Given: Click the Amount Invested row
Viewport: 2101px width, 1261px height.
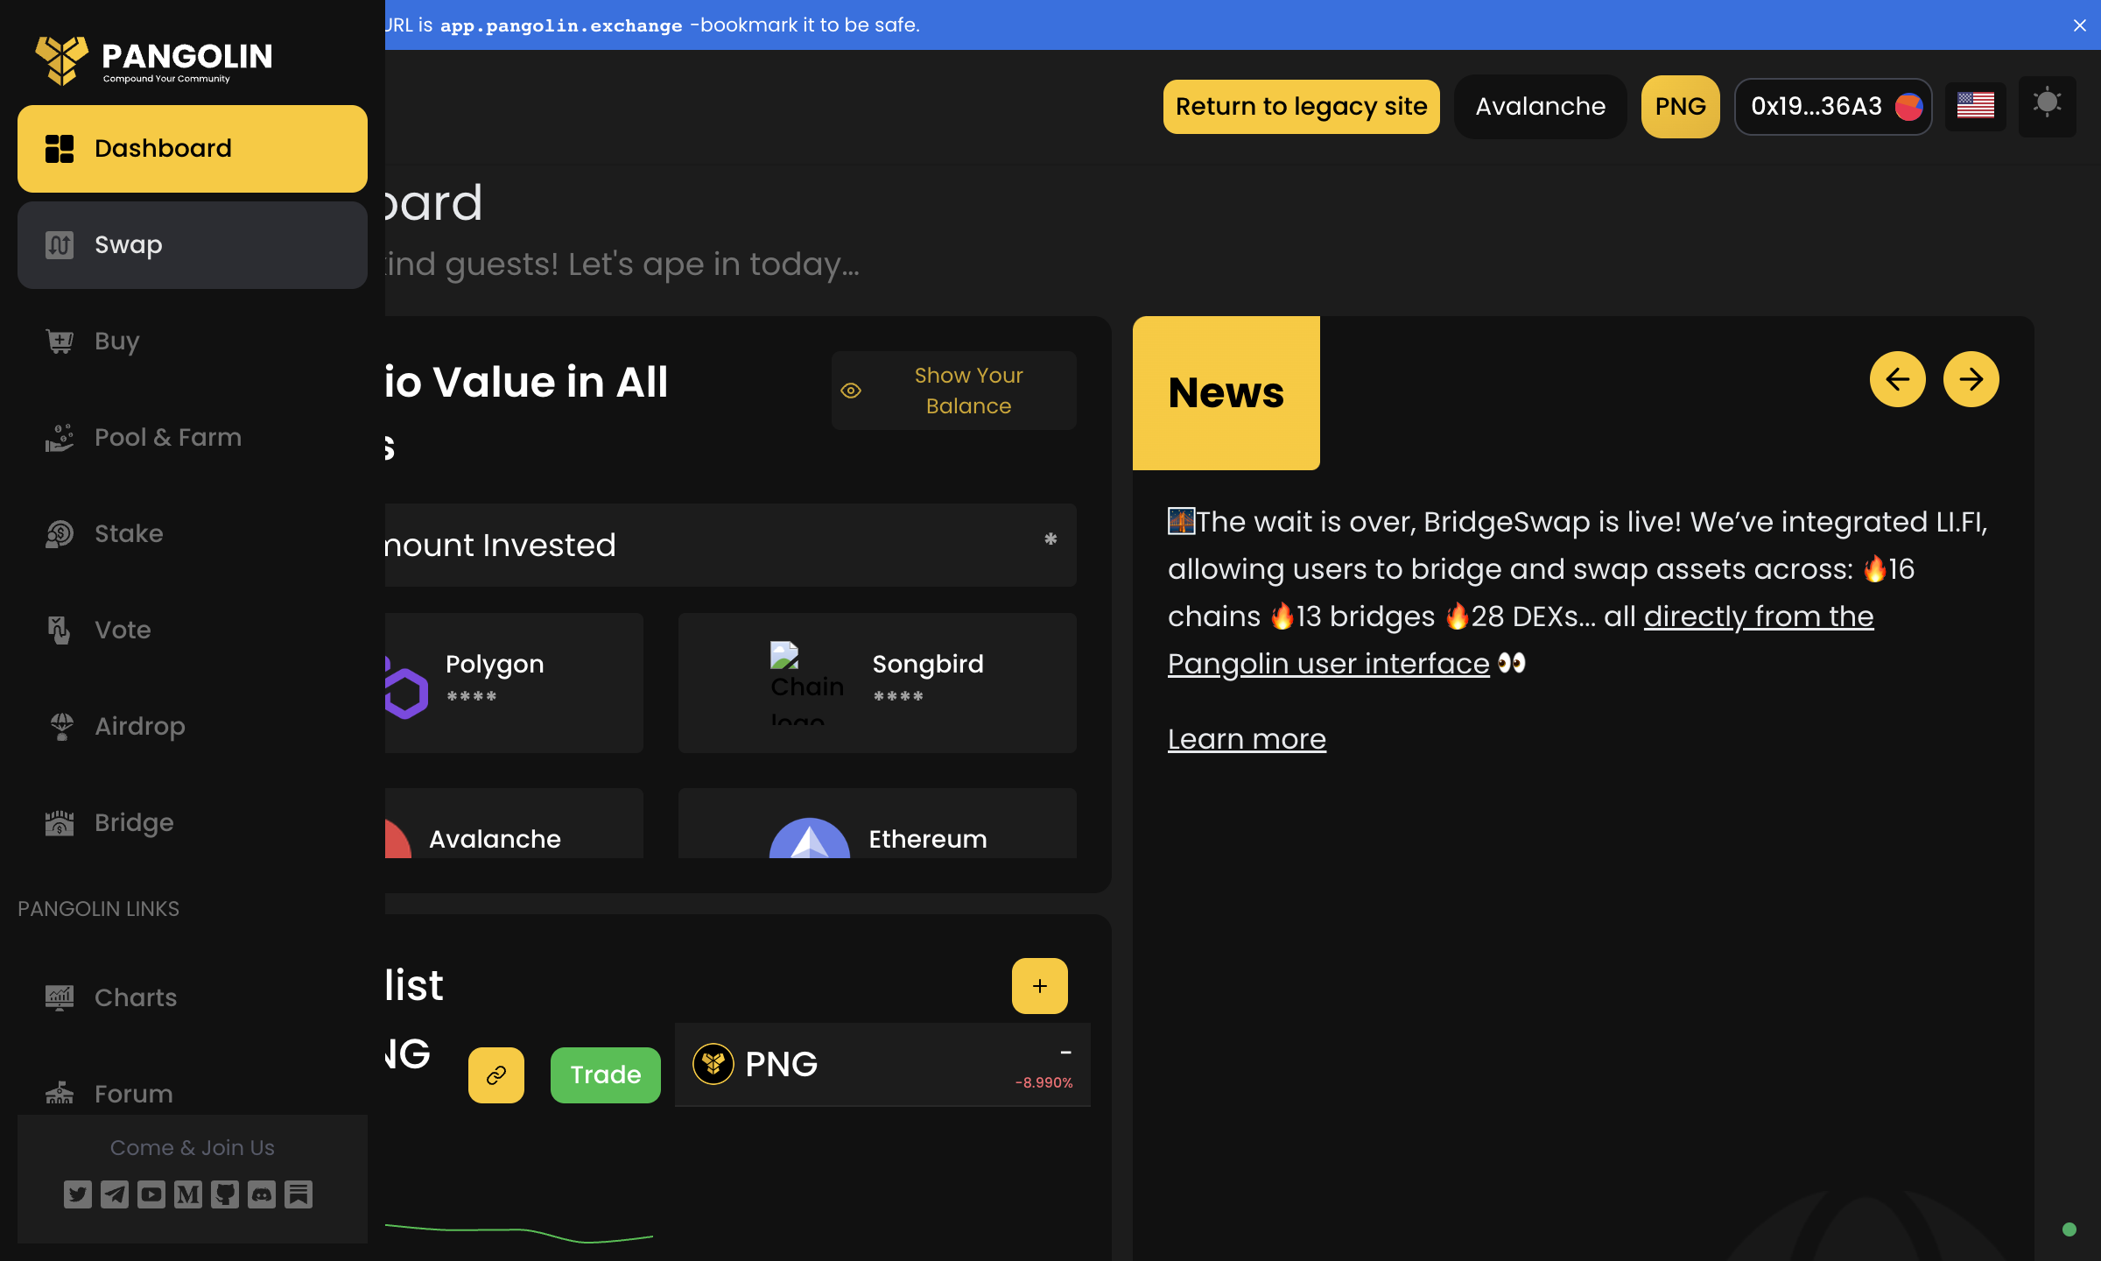Looking at the screenshot, I should pyautogui.click(x=731, y=545).
